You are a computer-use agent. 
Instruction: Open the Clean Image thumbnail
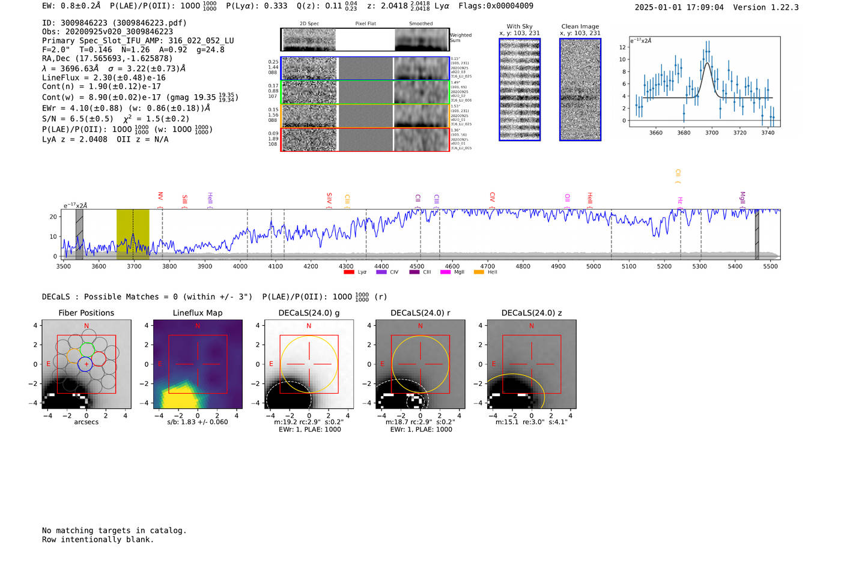[x=580, y=89]
